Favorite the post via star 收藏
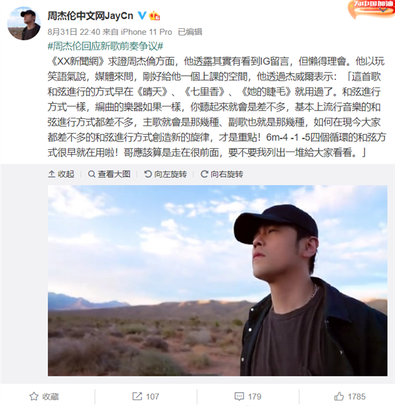 [44, 396]
